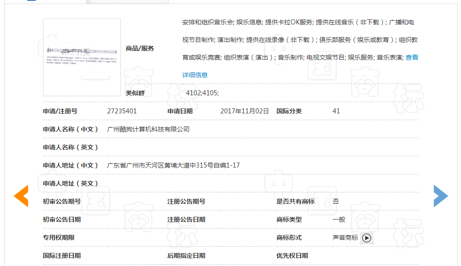Click the 类似群 label
Viewport: 461px width, 266px height.
tap(135, 93)
